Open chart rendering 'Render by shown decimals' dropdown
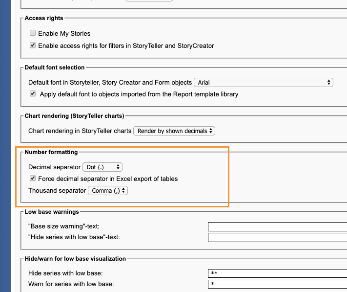Viewport: 347px width, 292px height. pos(174,131)
